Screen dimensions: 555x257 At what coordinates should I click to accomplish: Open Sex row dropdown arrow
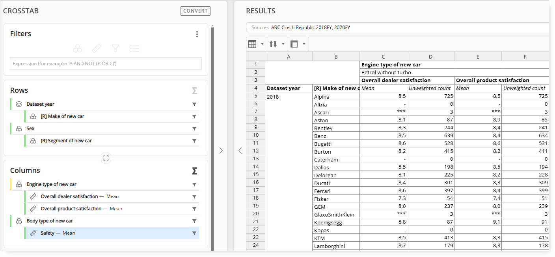[x=194, y=129]
